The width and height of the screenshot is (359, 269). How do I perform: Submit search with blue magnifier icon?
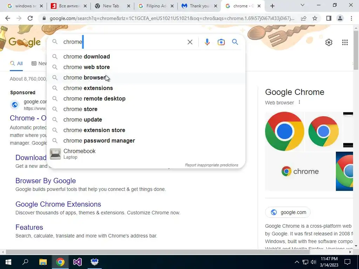[x=235, y=42]
